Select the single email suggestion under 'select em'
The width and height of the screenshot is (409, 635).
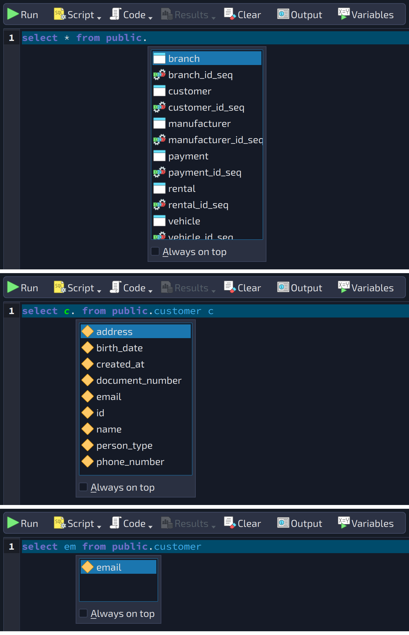[x=119, y=567]
